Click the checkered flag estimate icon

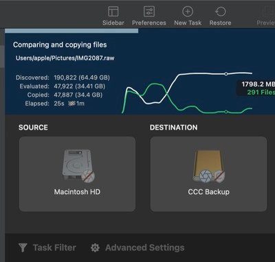[71, 104]
